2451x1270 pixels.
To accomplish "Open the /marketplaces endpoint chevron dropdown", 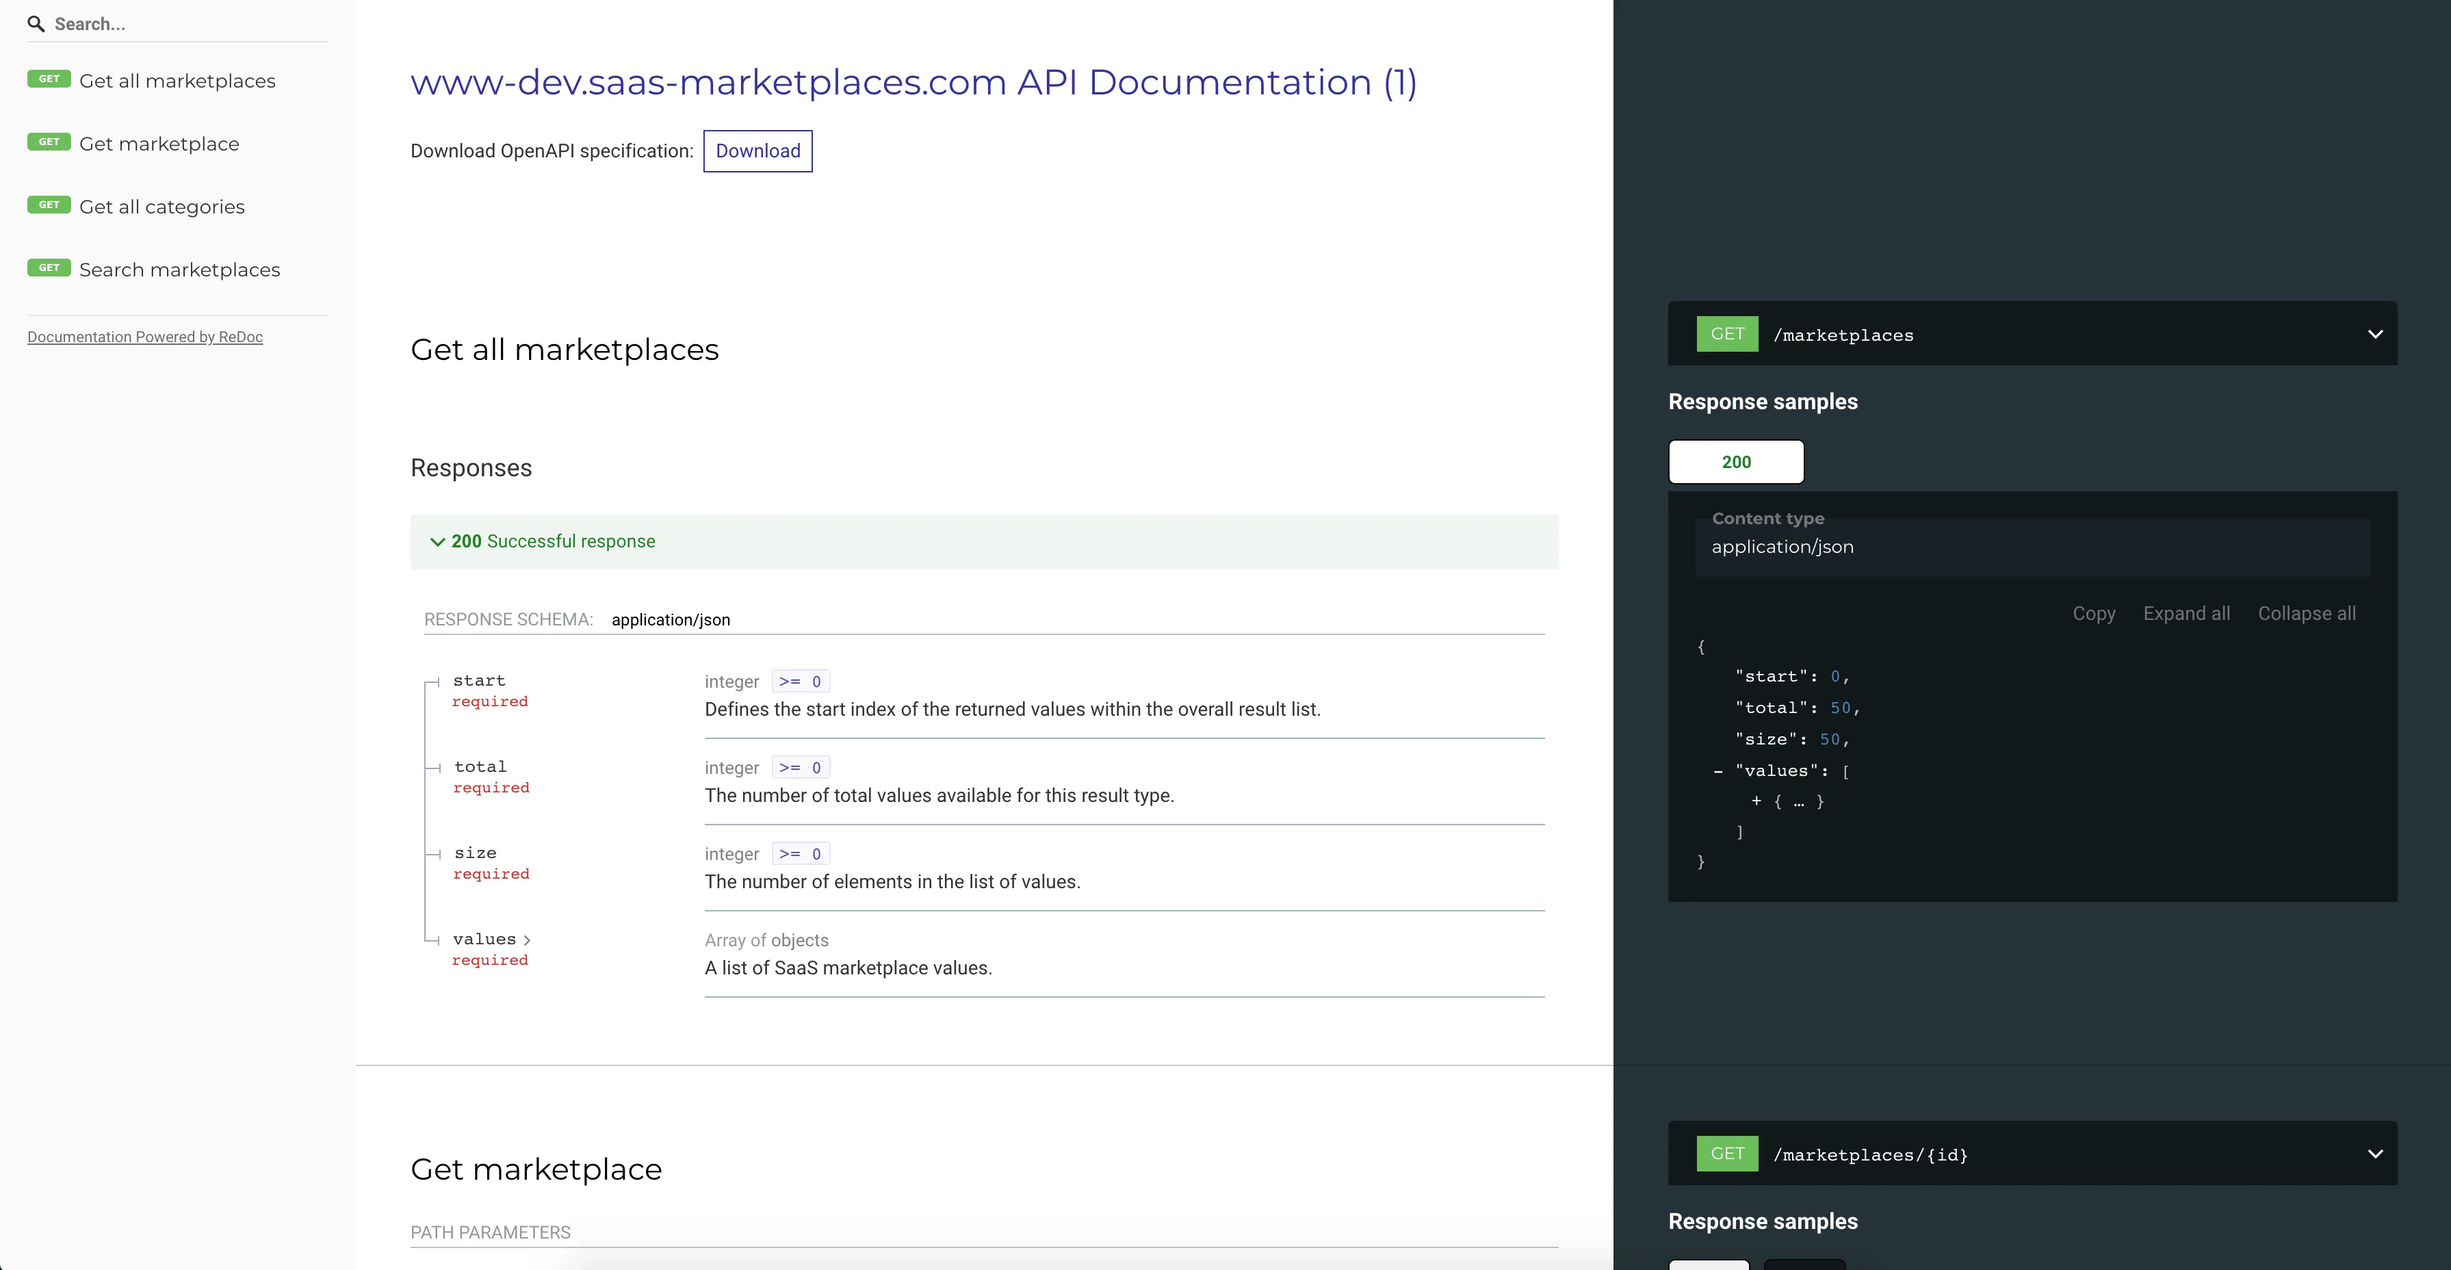I will (x=2375, y=334).
